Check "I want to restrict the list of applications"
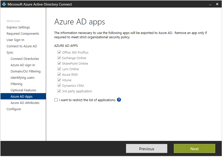This screenshot has width=223, height=157. 56,100
